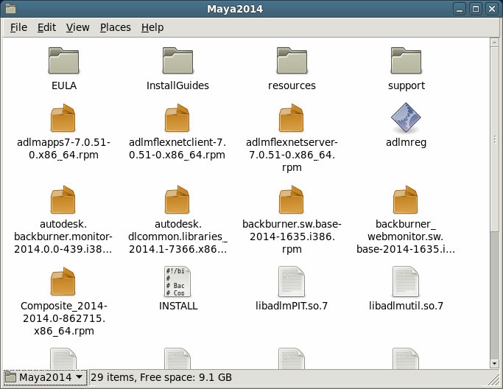Click the libadlmutil.so.7 file name
The height and width of the screenshot is (389, 503).
(x=406, y=306)
